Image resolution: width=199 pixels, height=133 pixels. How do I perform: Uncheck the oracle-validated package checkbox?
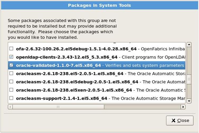pyautogui.click(x=11, y=65)
